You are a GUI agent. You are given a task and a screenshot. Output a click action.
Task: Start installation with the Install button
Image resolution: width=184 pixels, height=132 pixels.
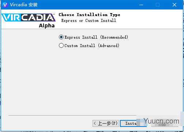pyautogui.click(x=134, y=123)
